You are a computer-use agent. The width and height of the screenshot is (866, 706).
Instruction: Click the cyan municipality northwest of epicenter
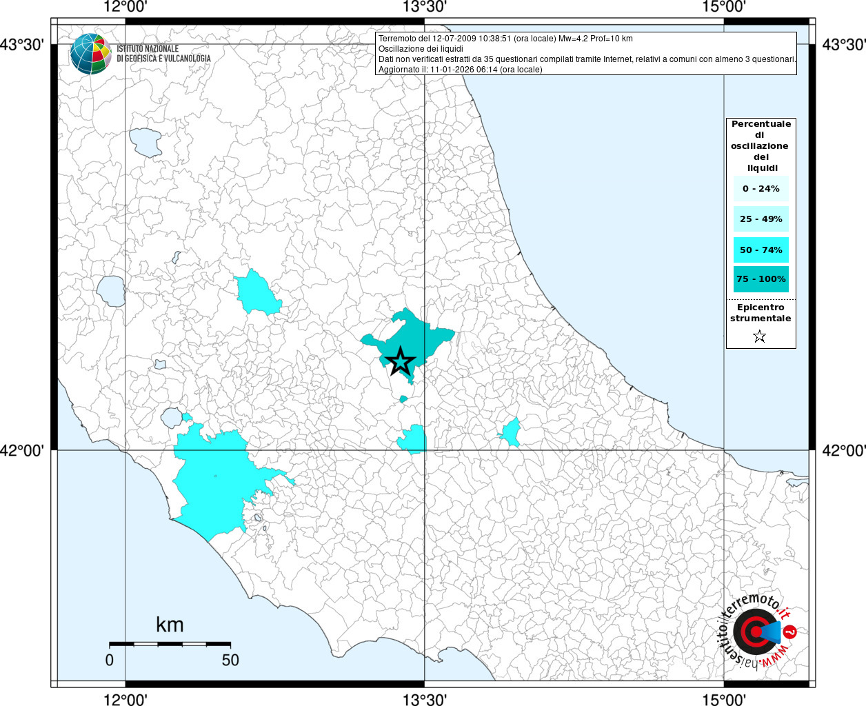pyautogui.click(x=256, y=293)
